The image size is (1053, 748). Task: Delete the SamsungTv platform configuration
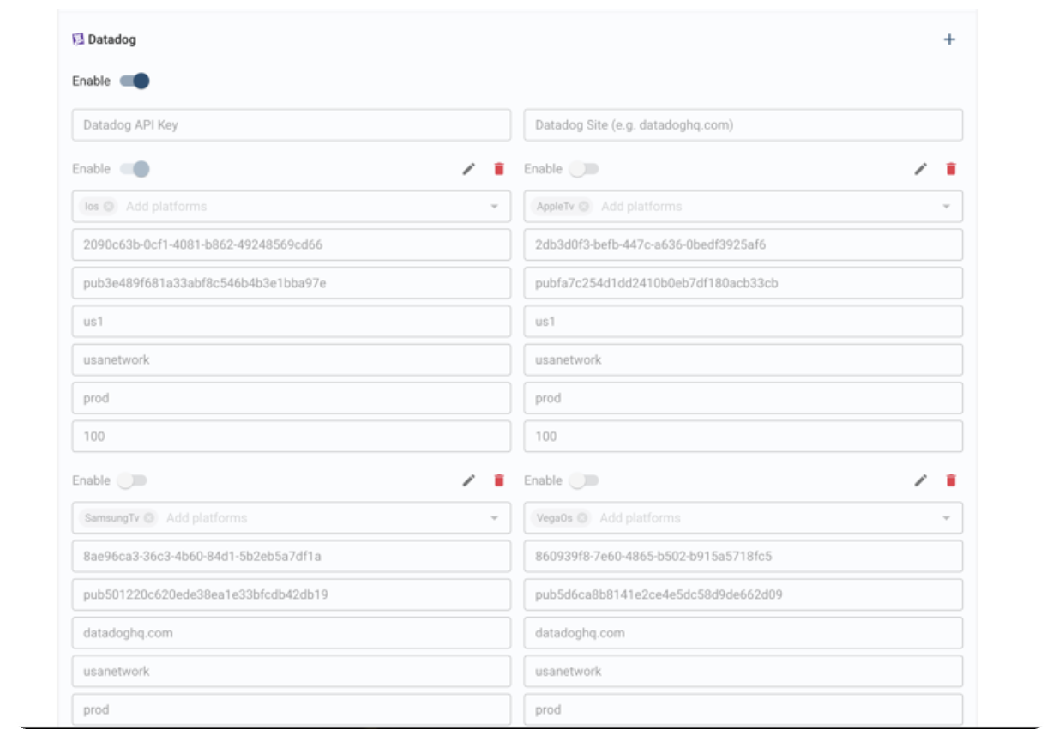(499, 480)
